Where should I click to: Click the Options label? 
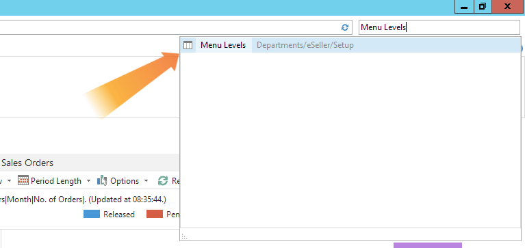click(x=125, y=181)
